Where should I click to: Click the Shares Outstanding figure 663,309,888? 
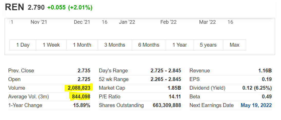pos(167,105)
